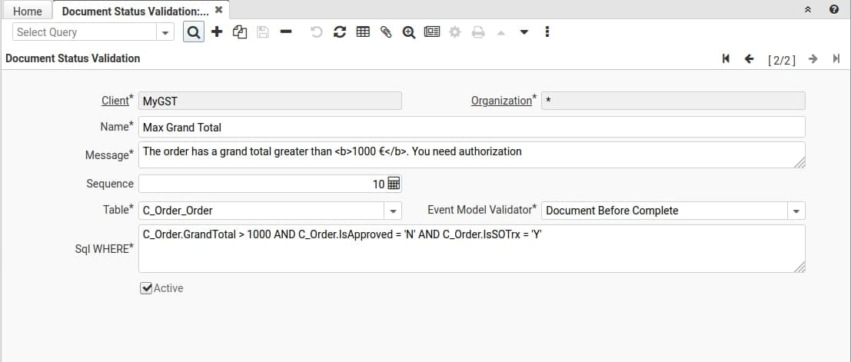Switch to grid view
The width and height of the screenshot is (851, 362).
point(363,32)
